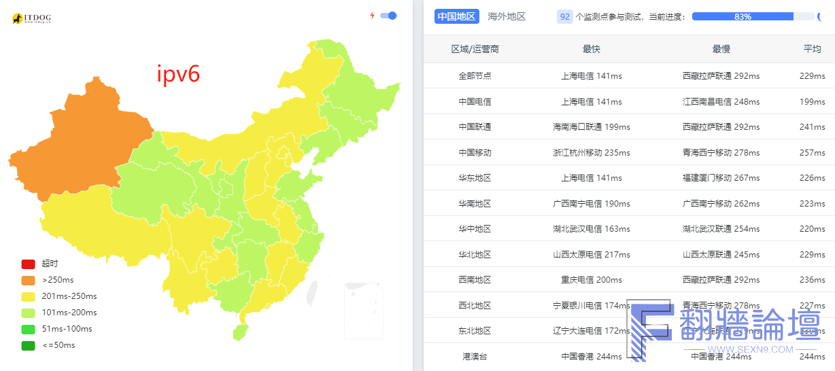Viewport: 835px width, 371px height.
Task: Click the ITDOG logo
Action: coord(31,18)
